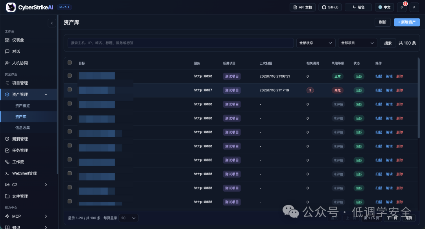Open API 文档 link
425x229 pixels.
click(x=303, y=7)
